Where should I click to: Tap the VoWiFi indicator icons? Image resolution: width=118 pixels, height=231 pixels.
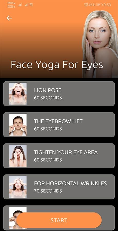11,5
